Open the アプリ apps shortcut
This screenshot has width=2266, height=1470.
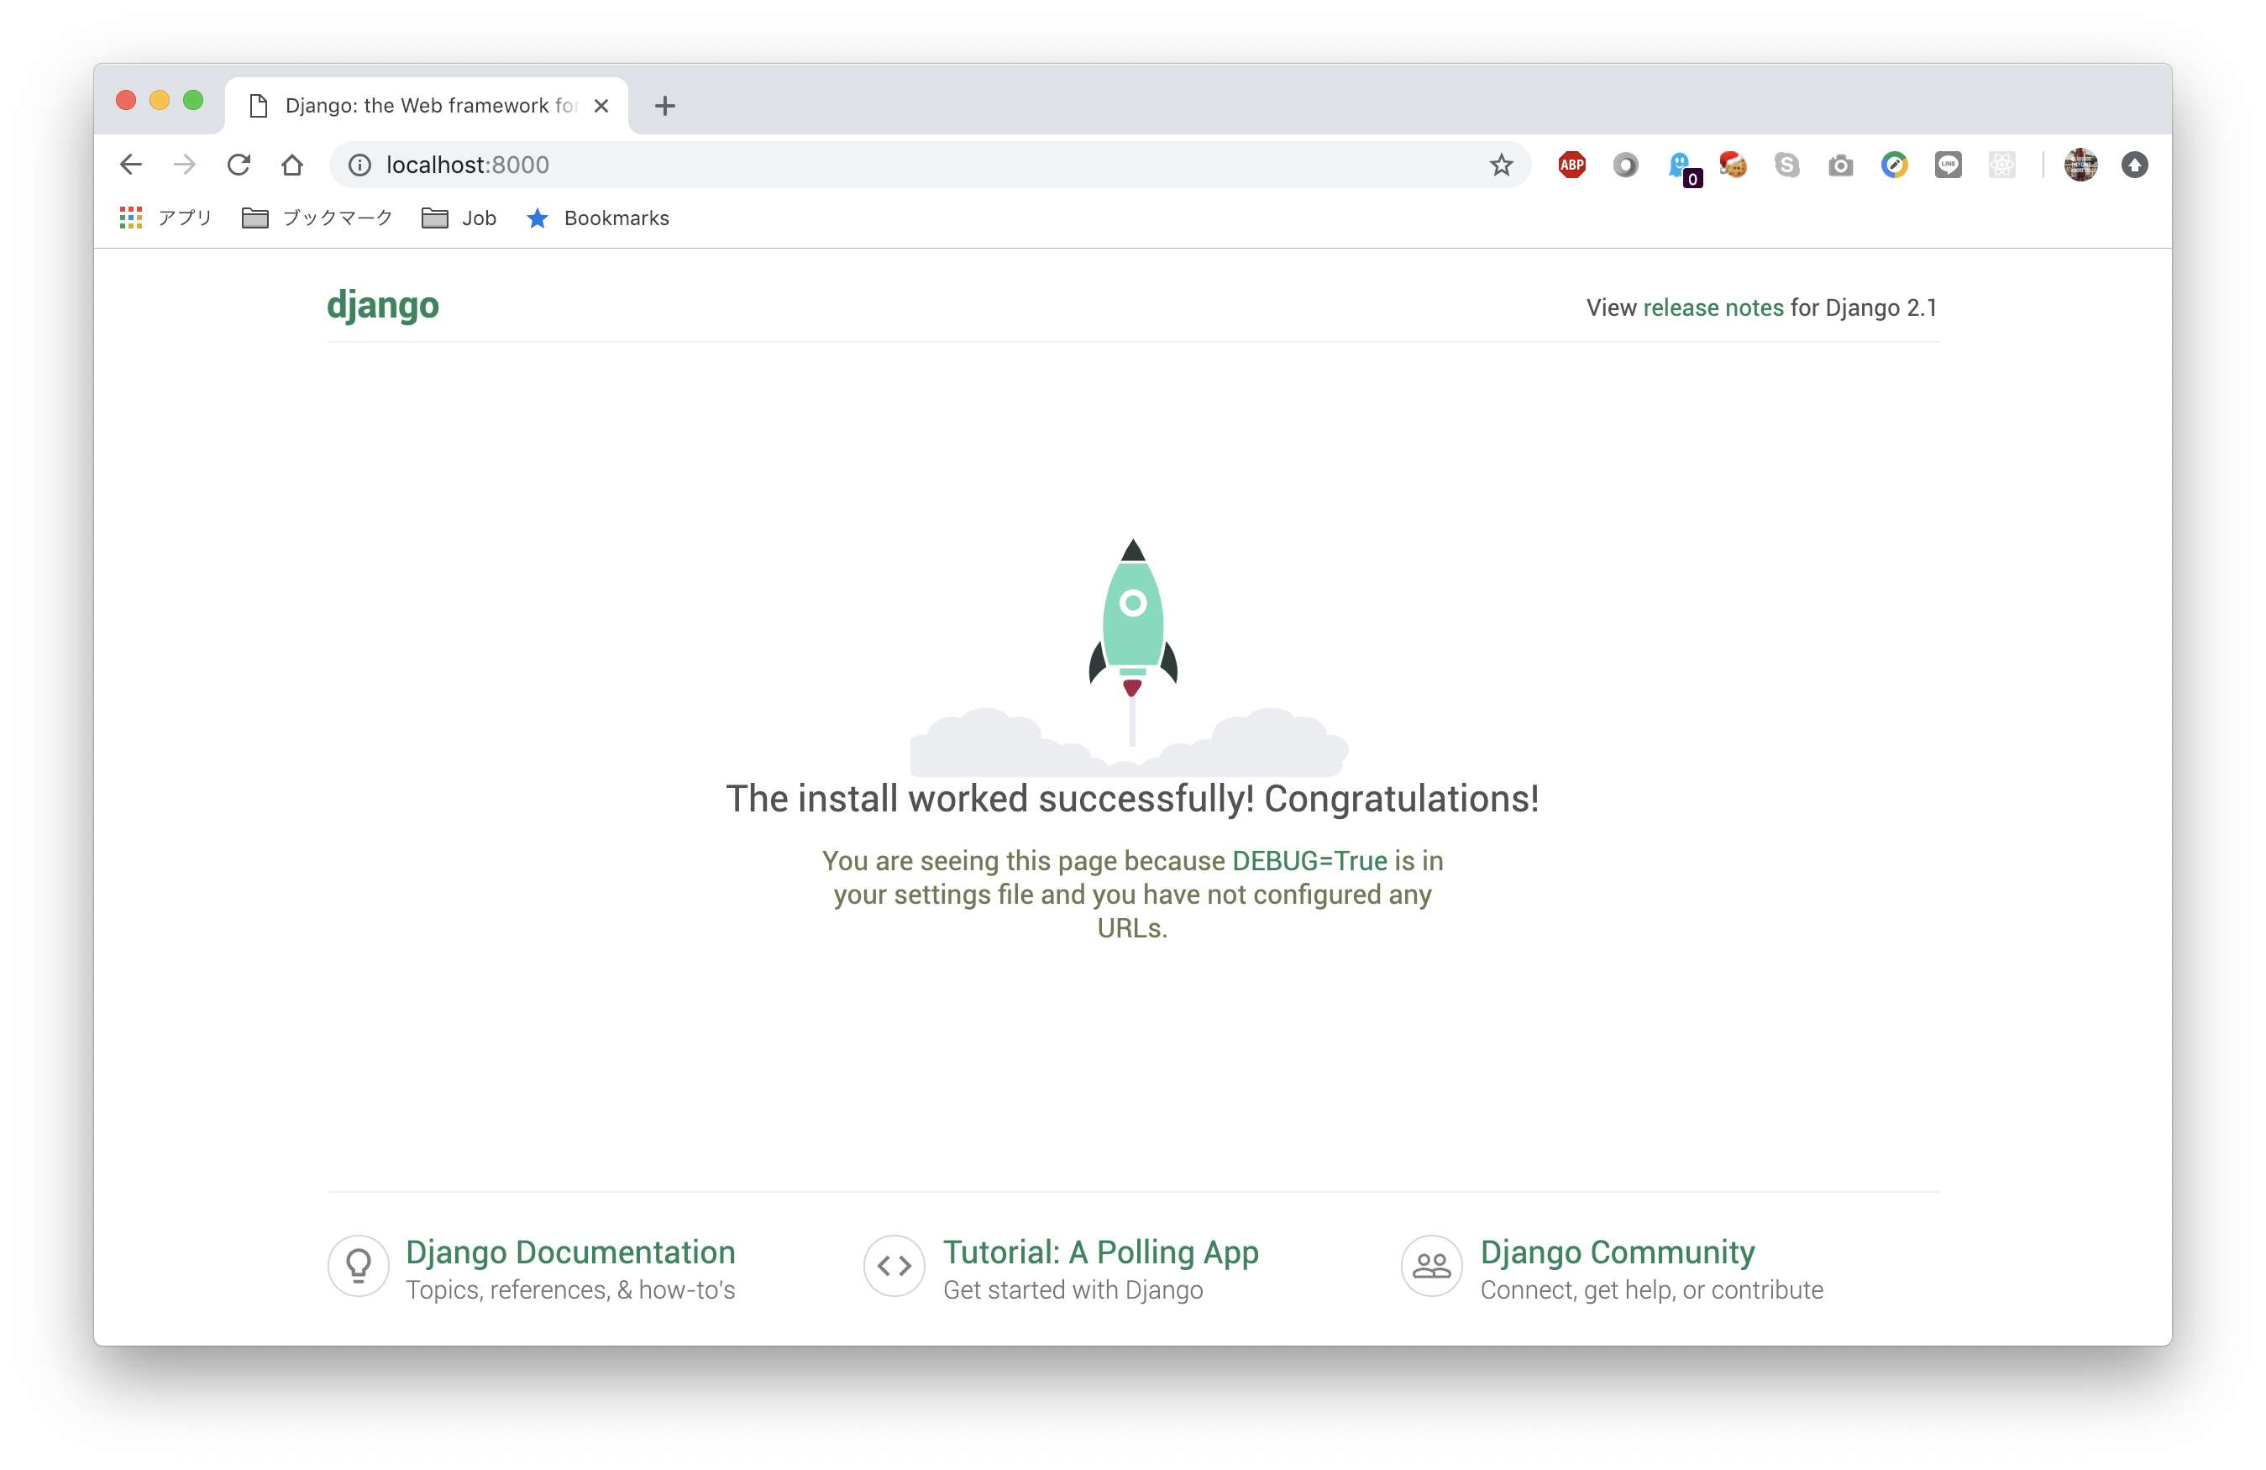pyautogui.click(x=165, y=218)
